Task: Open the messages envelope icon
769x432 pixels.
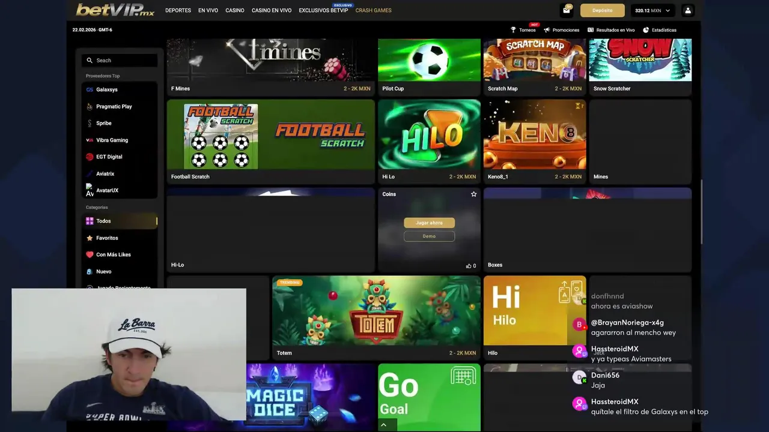Action: 567,10
